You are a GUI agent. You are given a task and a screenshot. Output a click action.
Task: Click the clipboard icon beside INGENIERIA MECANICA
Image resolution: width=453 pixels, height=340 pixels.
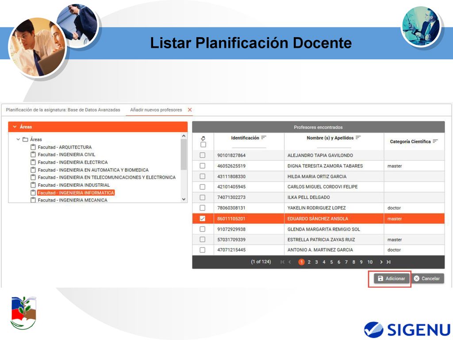pyautogui.click(x=33, y=200)
